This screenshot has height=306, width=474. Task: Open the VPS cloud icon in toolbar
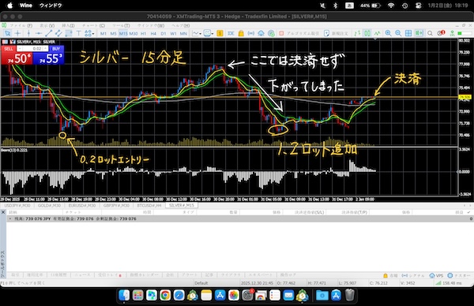[261, 33]
